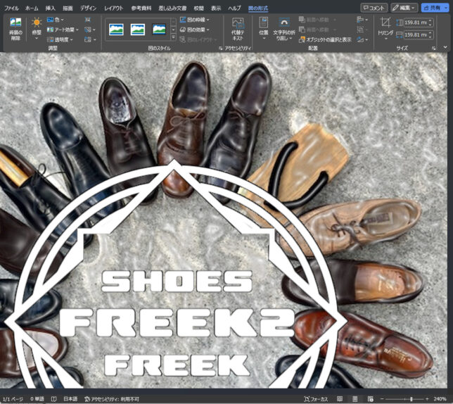Click the zoom slider handle
This screenshot has width=453, height=404.
pyautogui.click(x=411, y=399)
